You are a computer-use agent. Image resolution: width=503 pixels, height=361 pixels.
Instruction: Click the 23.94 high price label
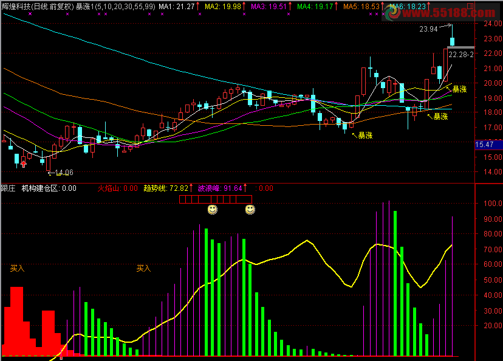(x=428, y=29)
